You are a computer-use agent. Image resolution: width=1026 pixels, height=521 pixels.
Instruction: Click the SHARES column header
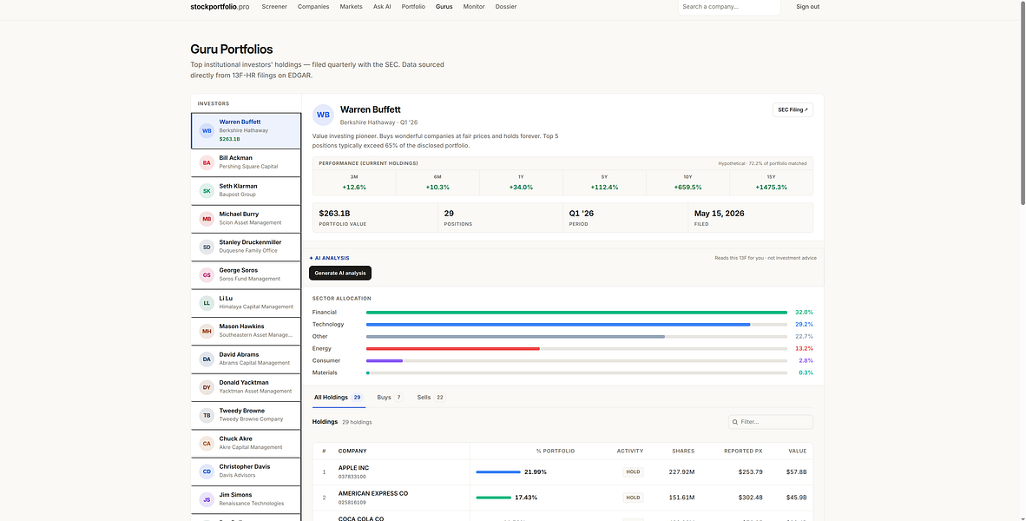click(x=683, y=451)
